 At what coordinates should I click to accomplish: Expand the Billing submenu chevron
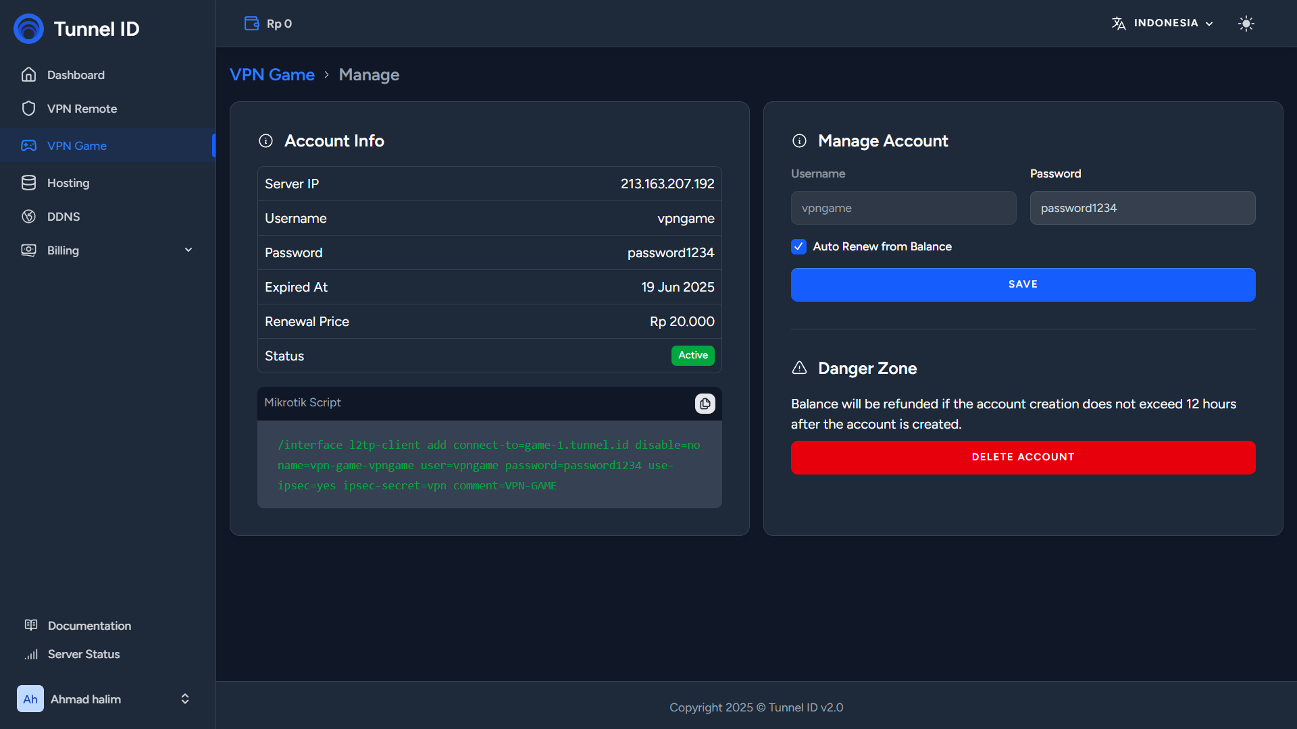[x=188, y=250]
